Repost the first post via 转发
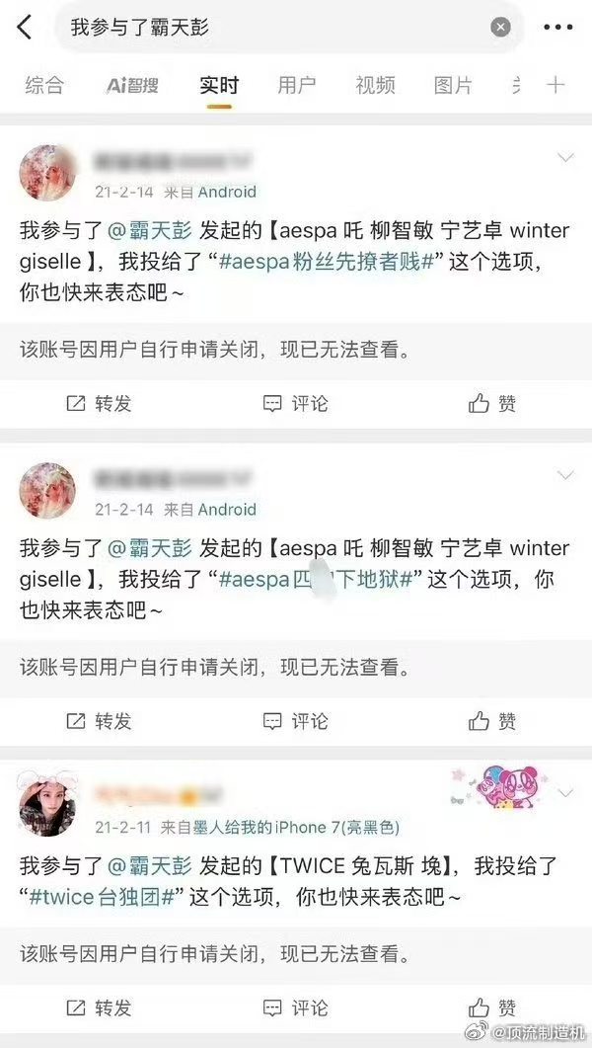This screenshot has width=592, height=1048. click(100, 404)
